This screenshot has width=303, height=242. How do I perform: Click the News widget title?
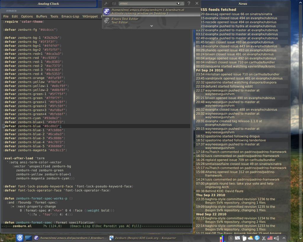[243, 4]
